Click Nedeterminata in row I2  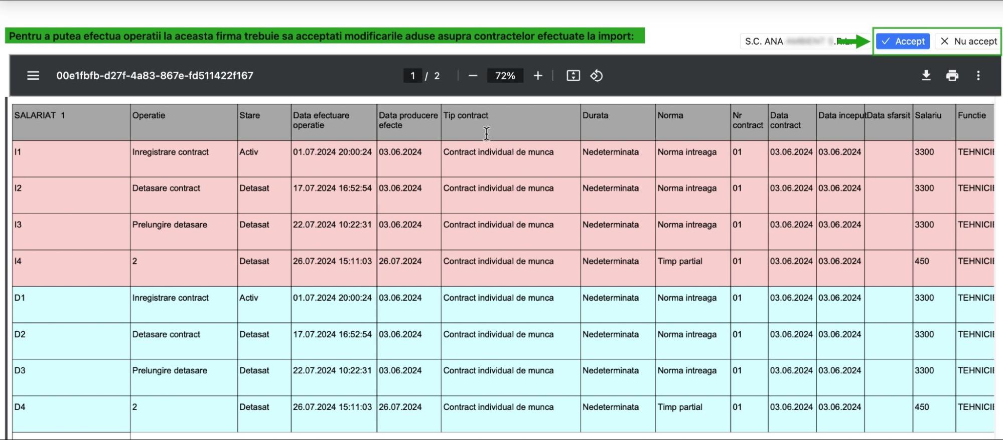(x=611, y=188)
